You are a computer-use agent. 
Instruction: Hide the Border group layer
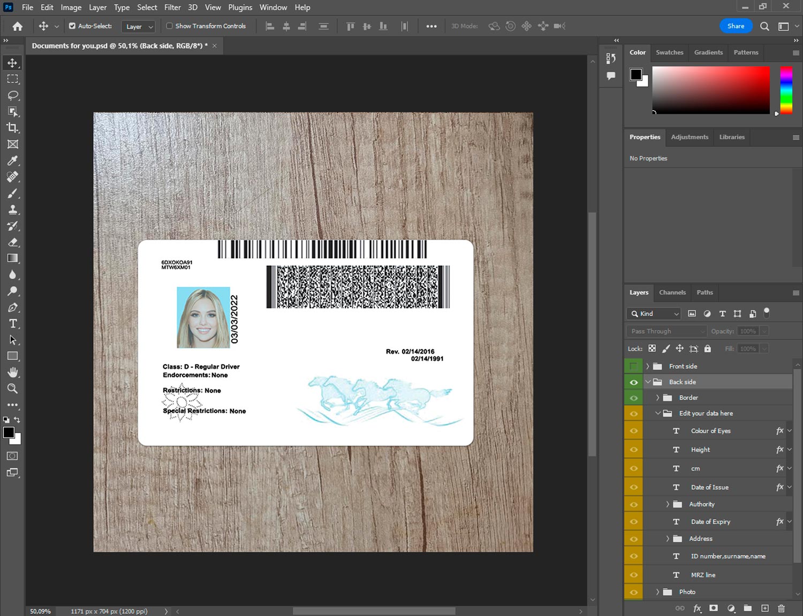click(x=634, y=398)
